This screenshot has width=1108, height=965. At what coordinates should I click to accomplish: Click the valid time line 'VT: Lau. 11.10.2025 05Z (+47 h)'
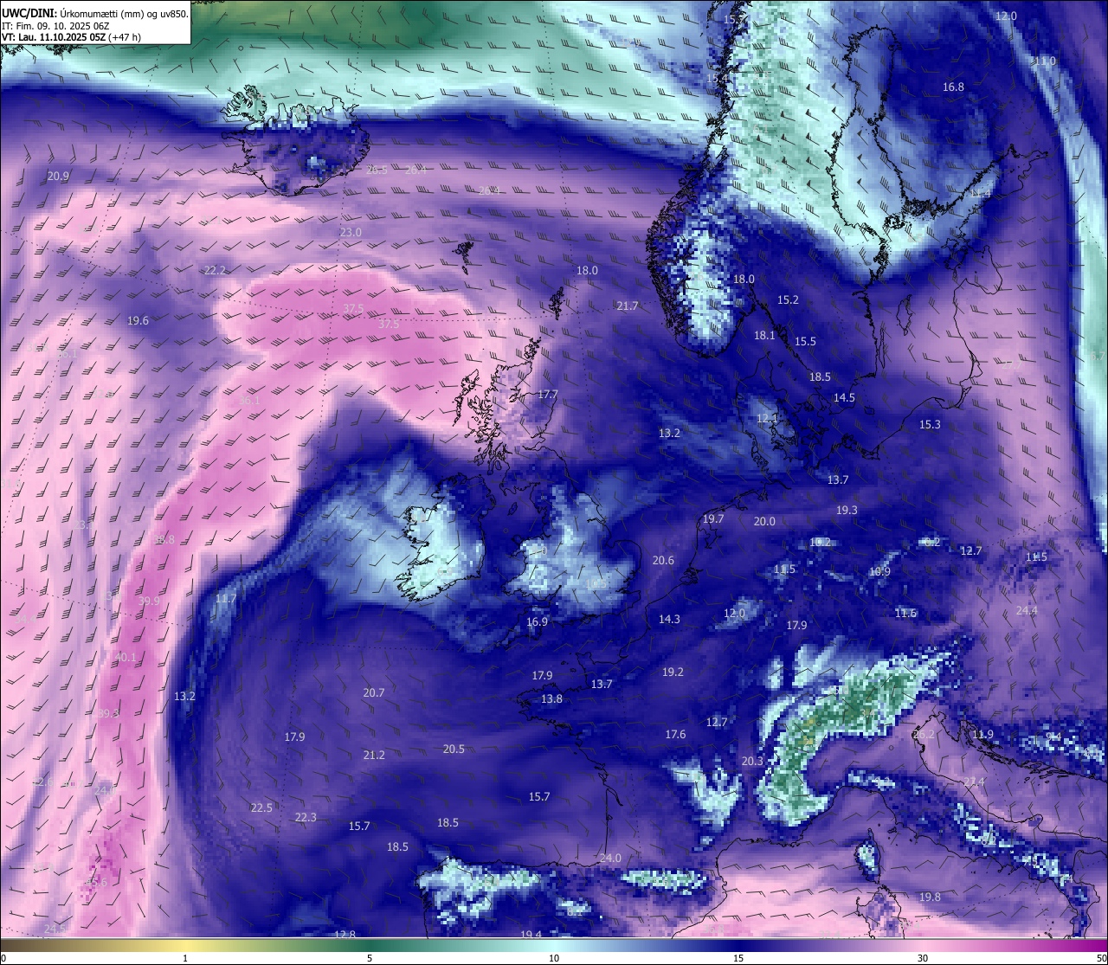pos(72,37)
